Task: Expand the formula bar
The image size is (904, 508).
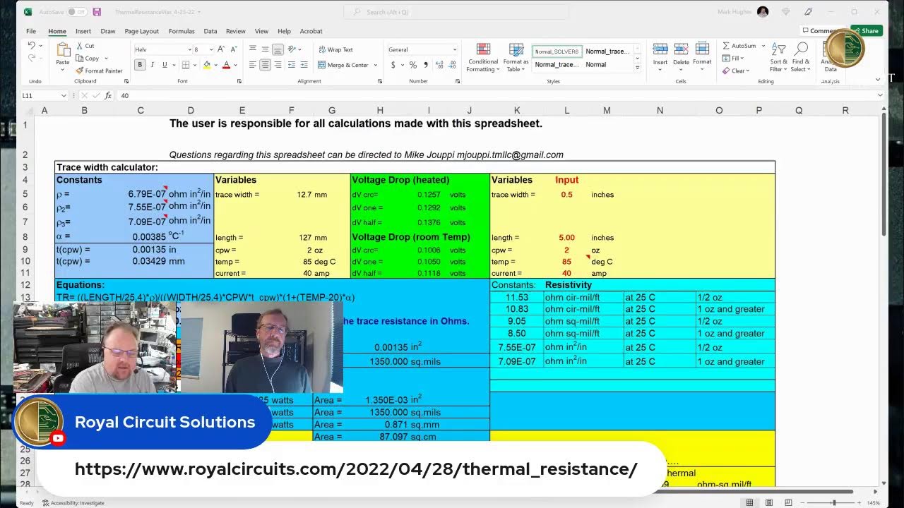Action: click(880, 95)
